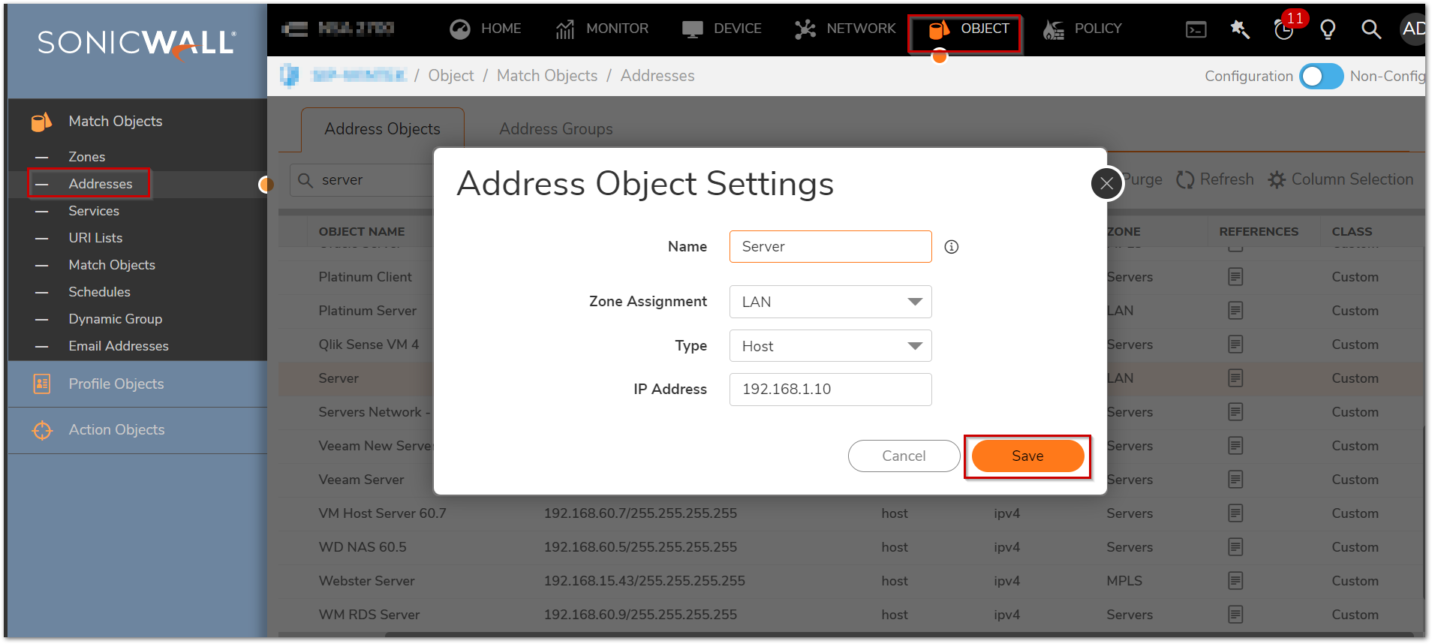Expand the Profile Objects section

coord(116,384)
